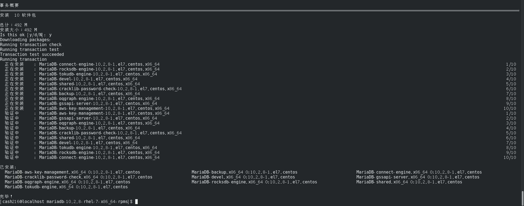Viewport: 524px width, 206px height.
Task: Click the 'Transaction test succeeded' line
Action: pos(32,54)
